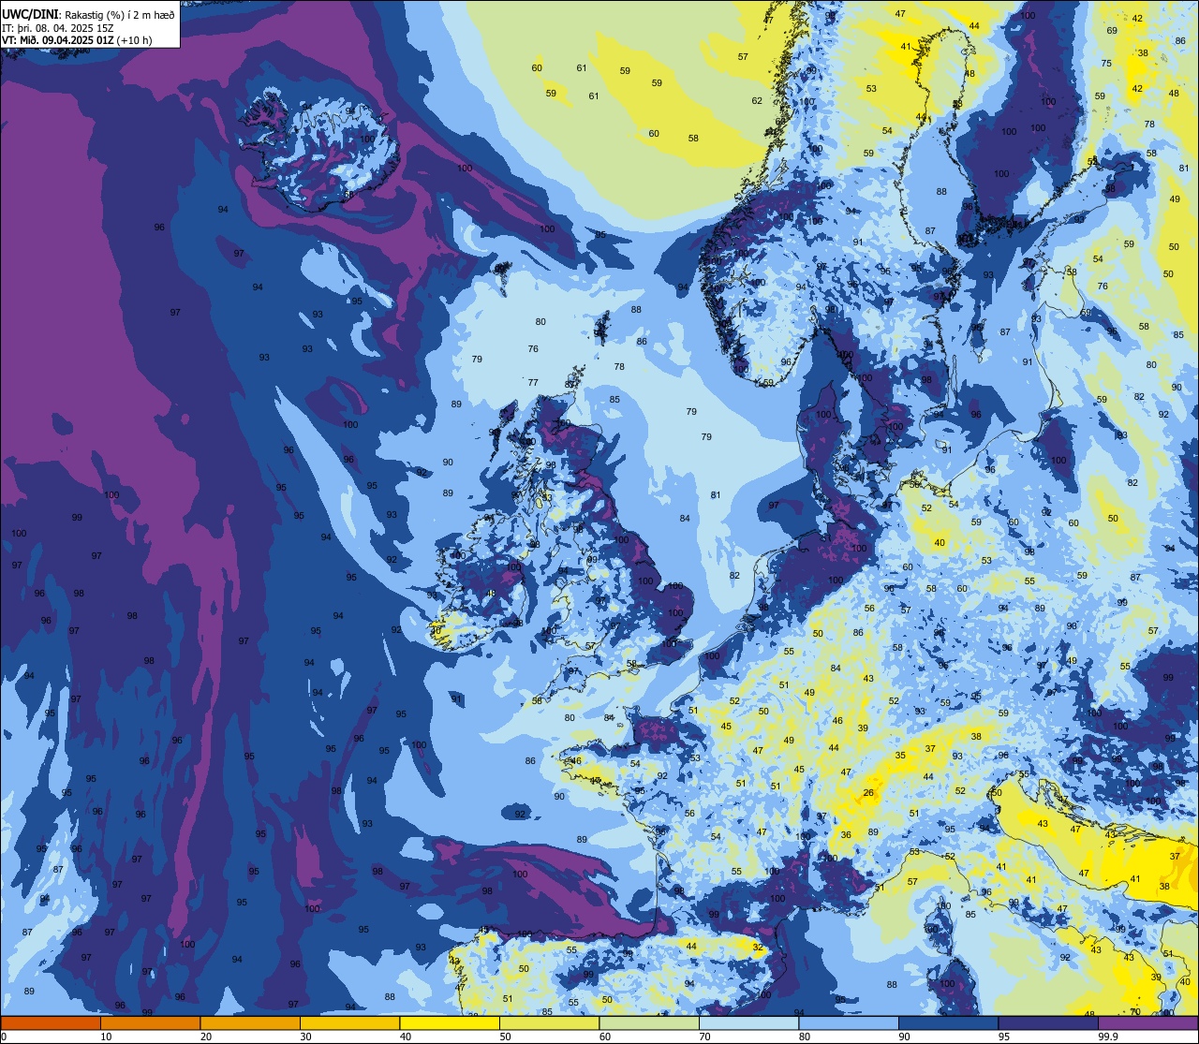Click the 95–99.9 dark navy legend swatch
This screenshot has height=1044, width=1199.
pos(1048,1023)
